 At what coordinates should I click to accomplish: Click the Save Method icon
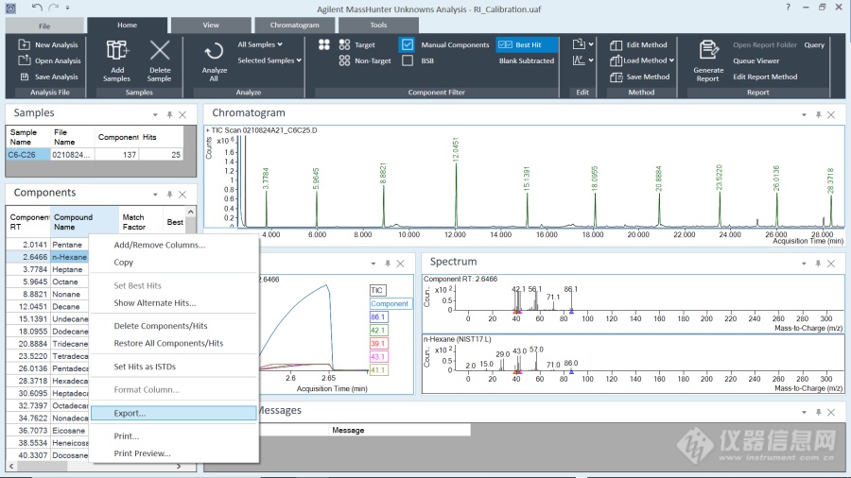616,77
